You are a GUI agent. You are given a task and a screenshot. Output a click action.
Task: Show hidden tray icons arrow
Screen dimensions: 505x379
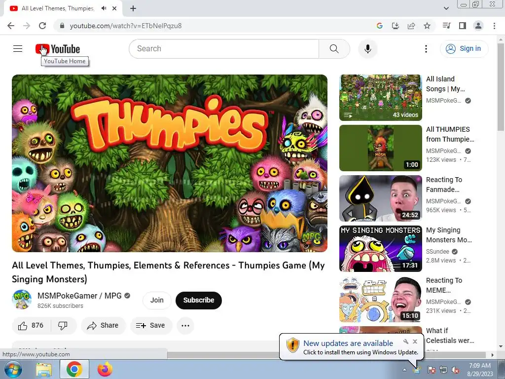pyautogui.click(x=404, y=370)
